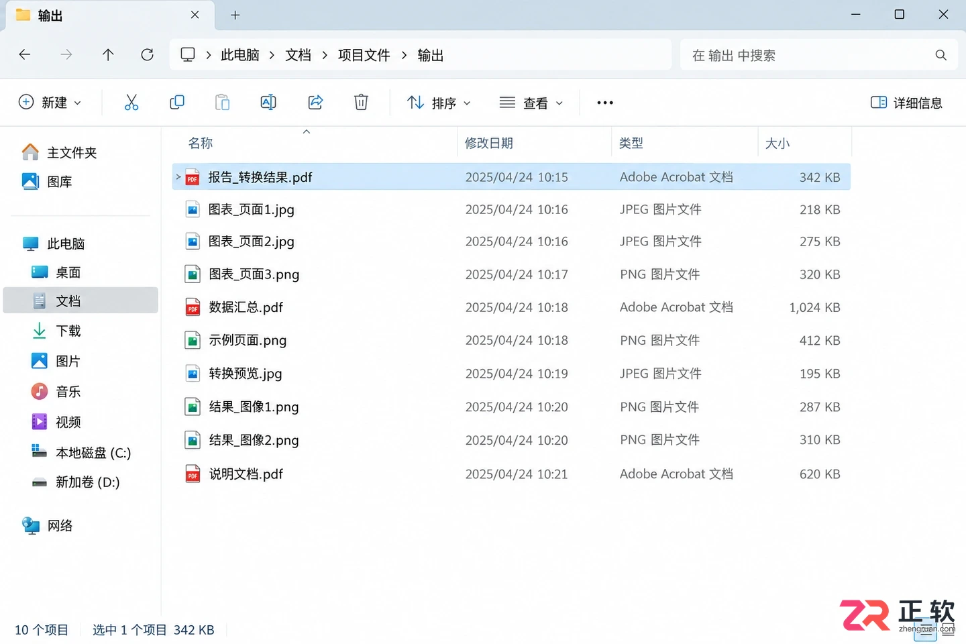
Task: Expand chevron after 此电脑 in address bar
Action: [272, 55]
